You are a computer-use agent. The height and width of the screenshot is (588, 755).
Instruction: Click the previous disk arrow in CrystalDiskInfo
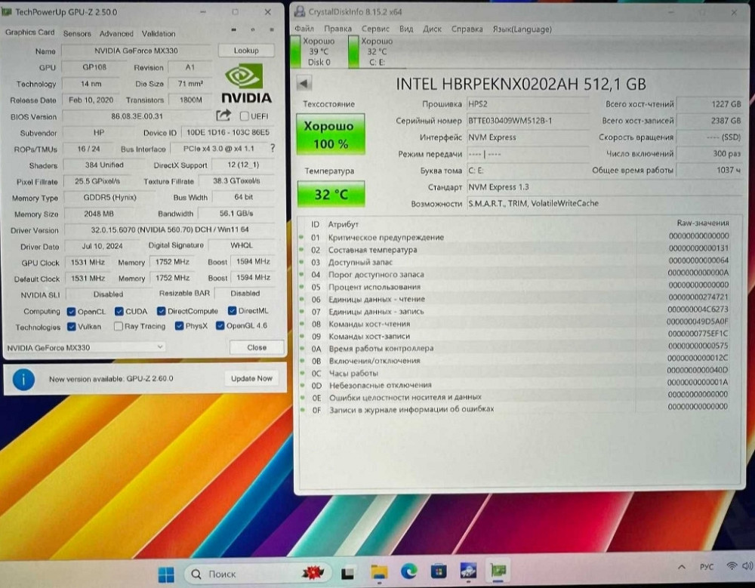coord(304,84)
